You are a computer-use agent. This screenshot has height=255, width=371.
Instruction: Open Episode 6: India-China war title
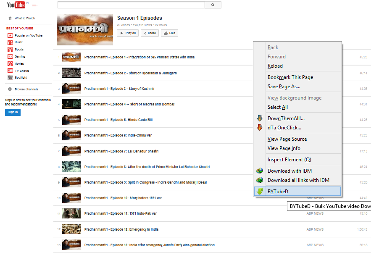[x=118, y=135]
